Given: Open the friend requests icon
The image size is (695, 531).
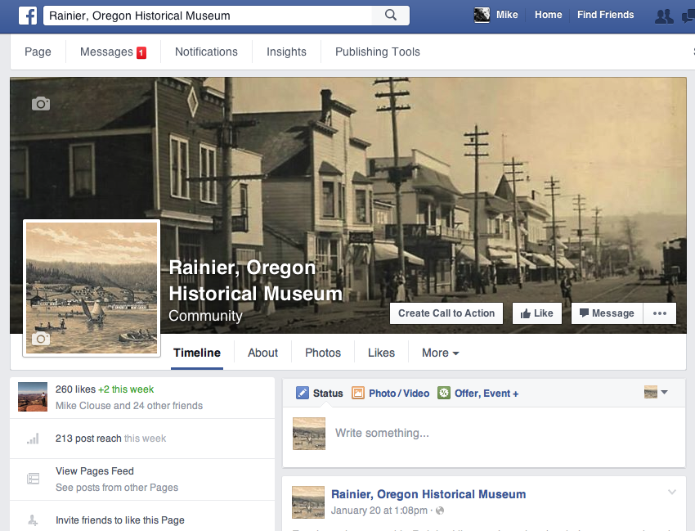Looking at the screenshot, I should pyautogui.click(x=665, y=16).
